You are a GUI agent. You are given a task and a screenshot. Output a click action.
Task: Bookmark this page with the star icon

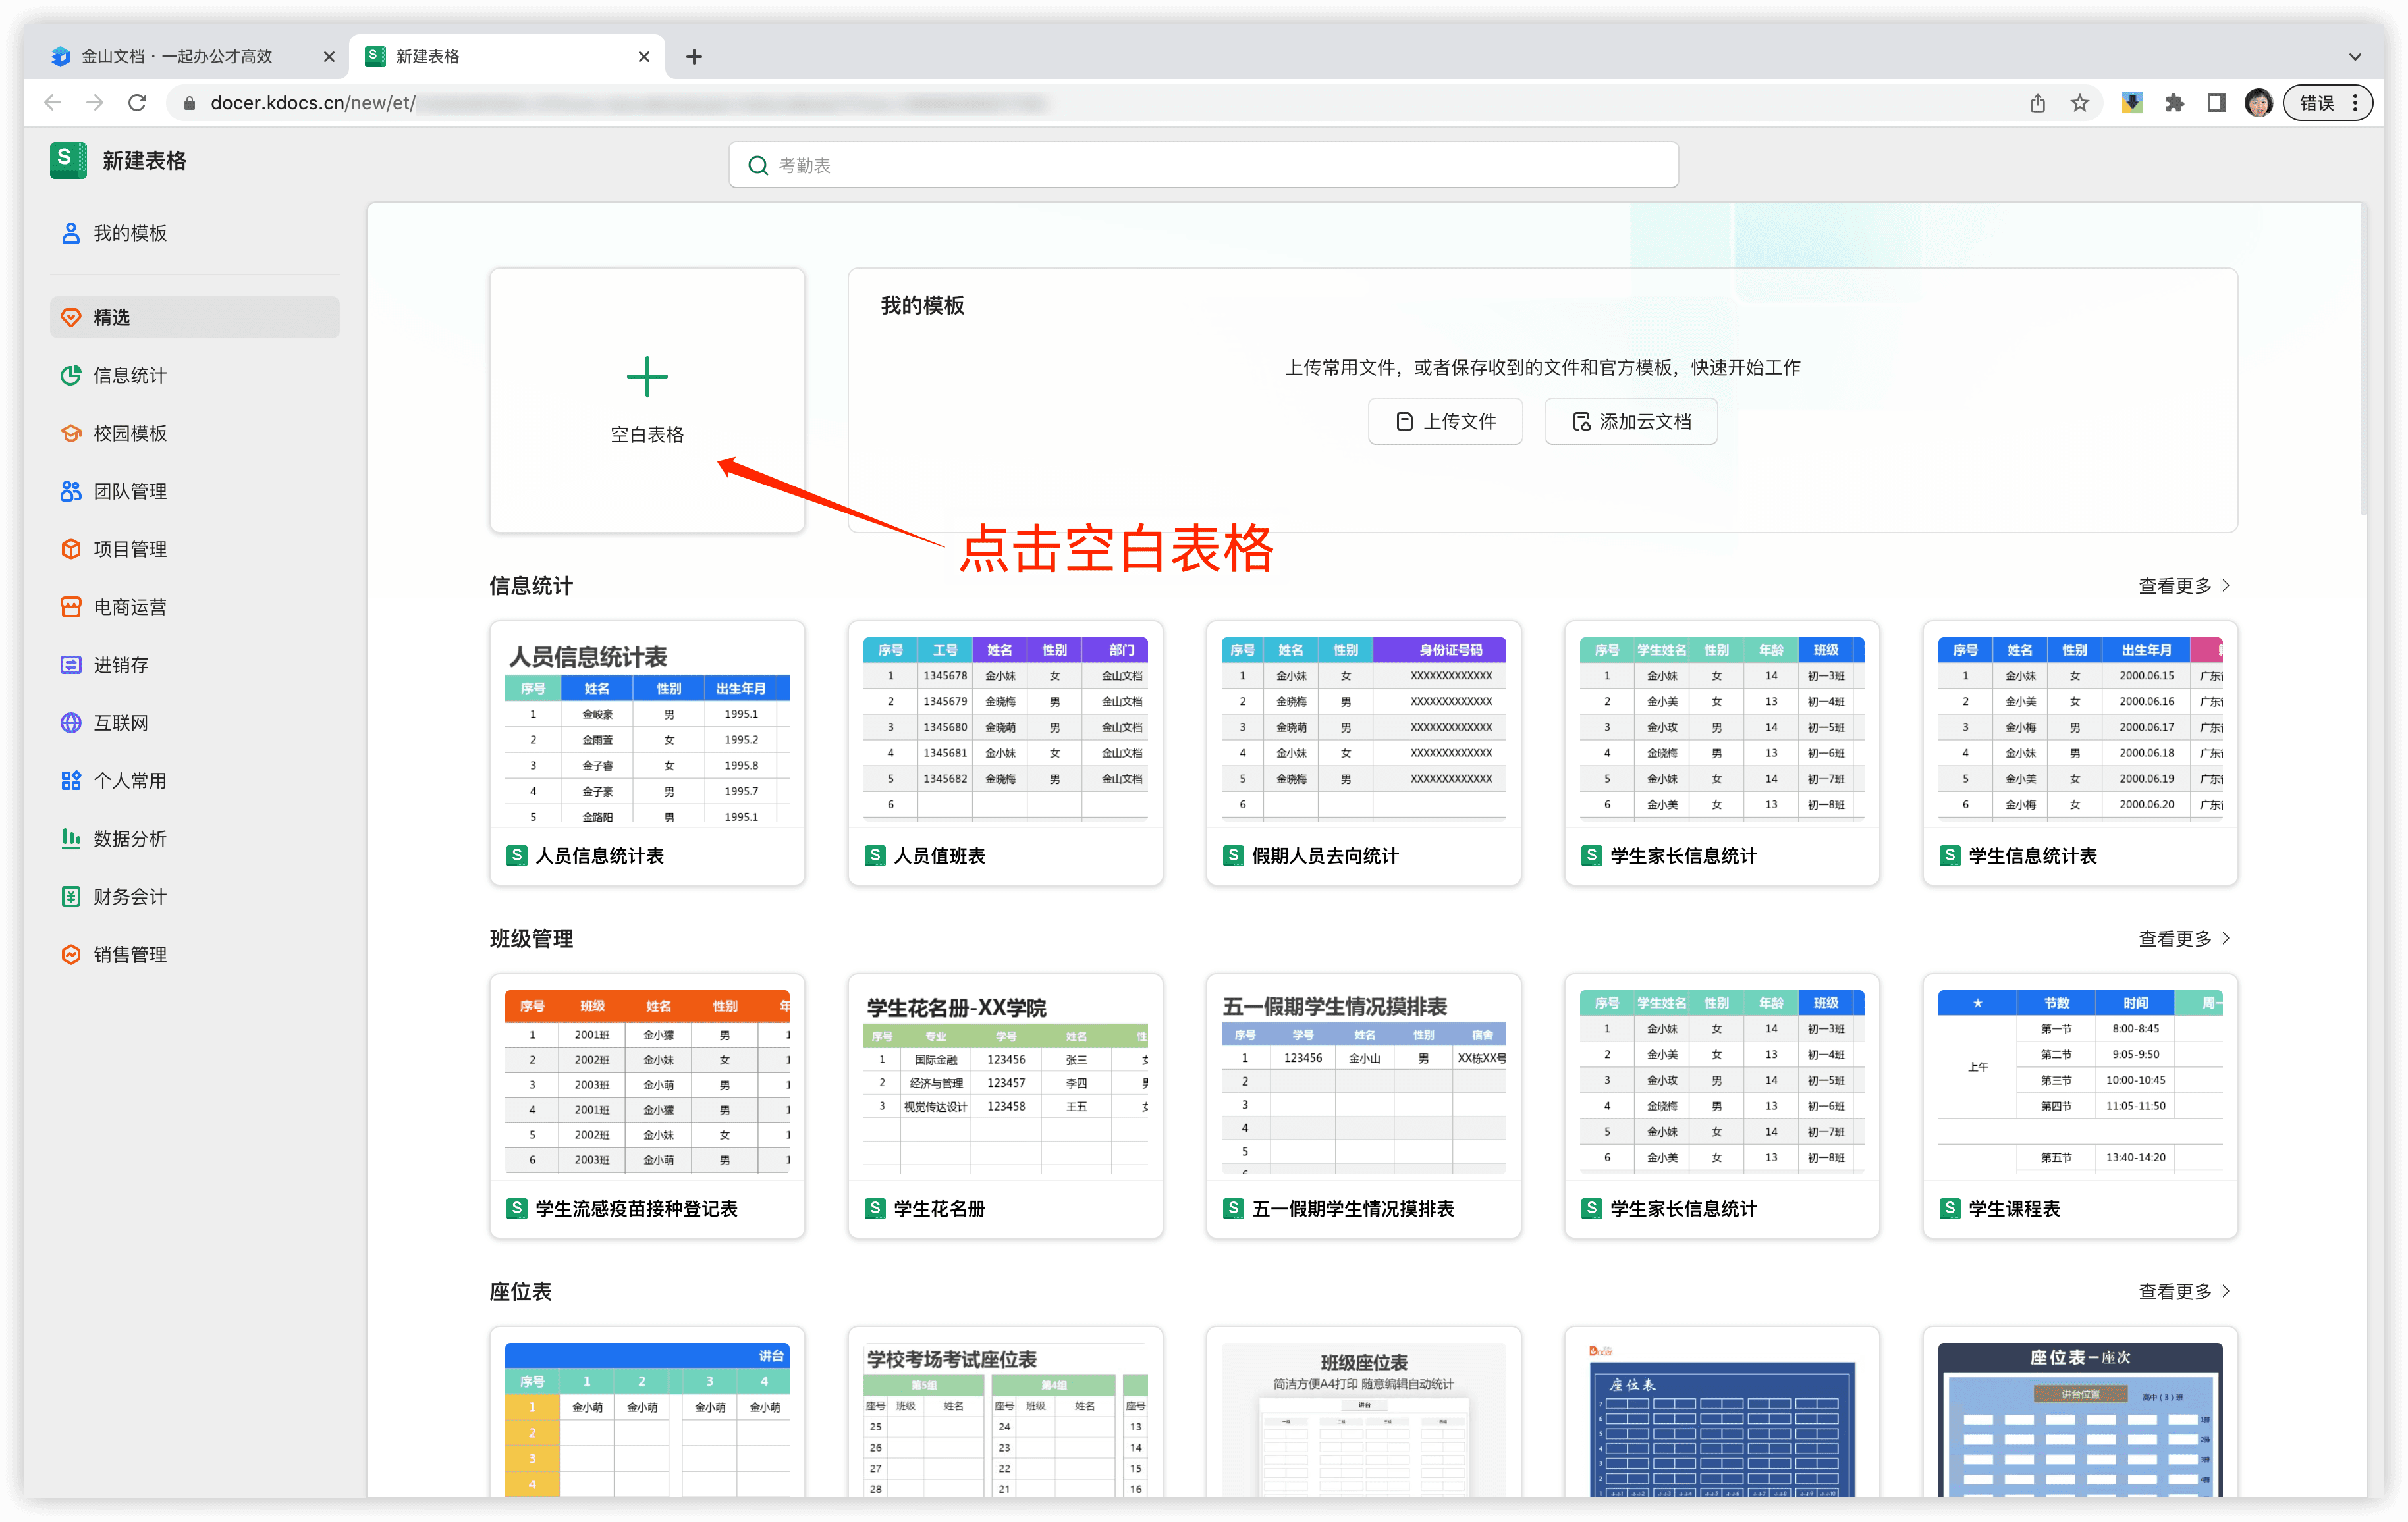pos(2080,102)
